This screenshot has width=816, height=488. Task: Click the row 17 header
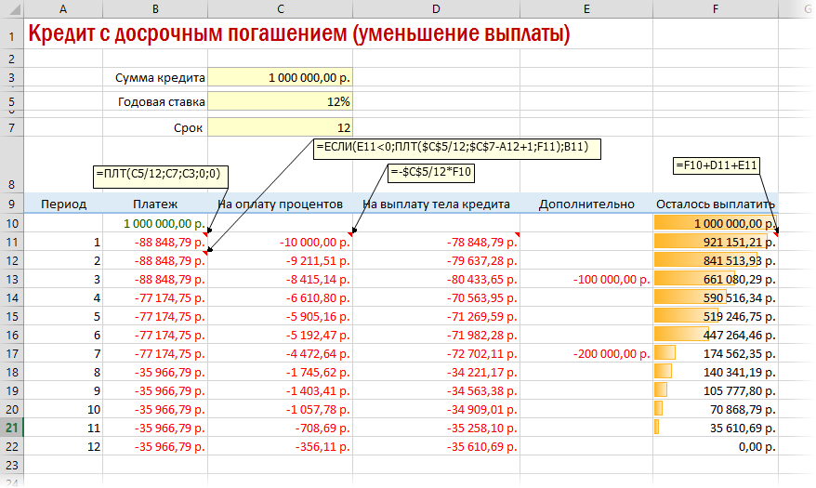click(x=11, y=353)
